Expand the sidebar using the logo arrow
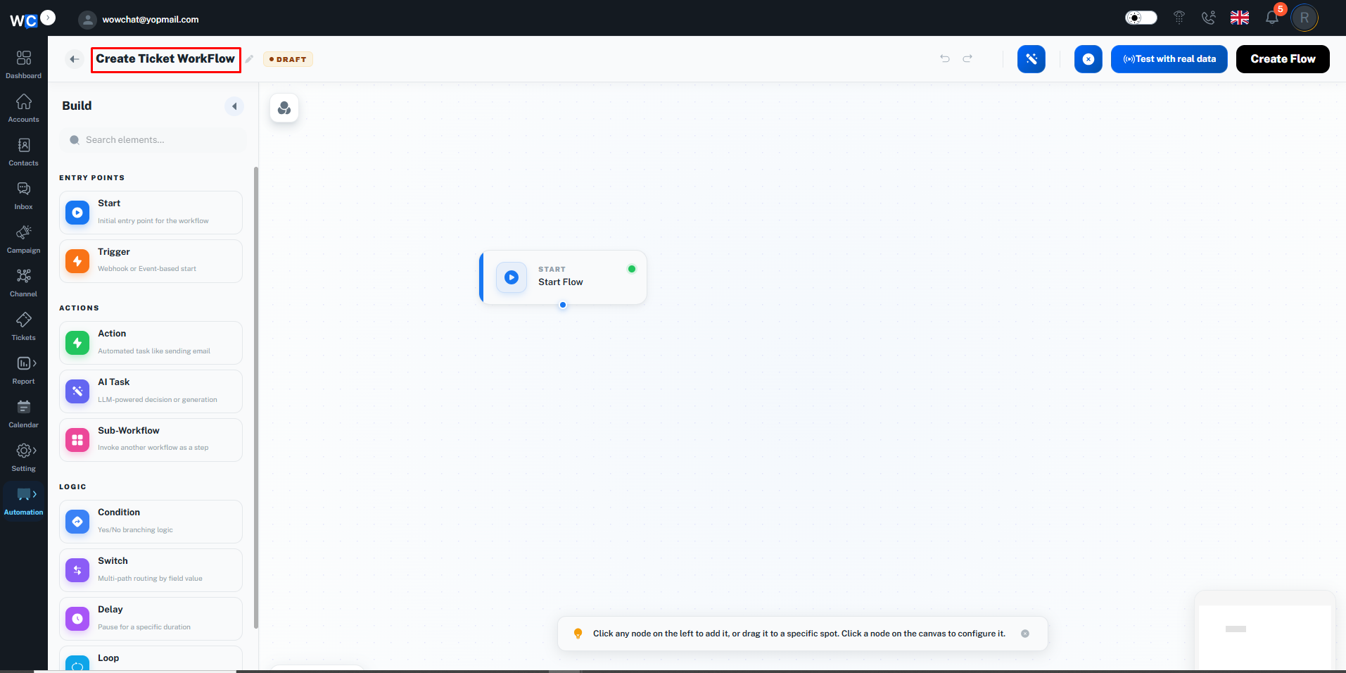 [x=48, y=18]
